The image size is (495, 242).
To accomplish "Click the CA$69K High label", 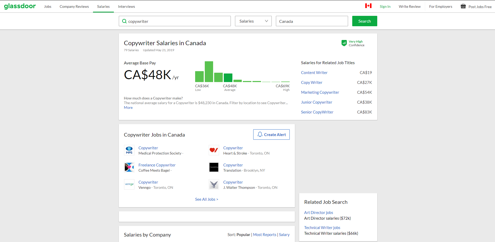I will [x=283, y=88].
